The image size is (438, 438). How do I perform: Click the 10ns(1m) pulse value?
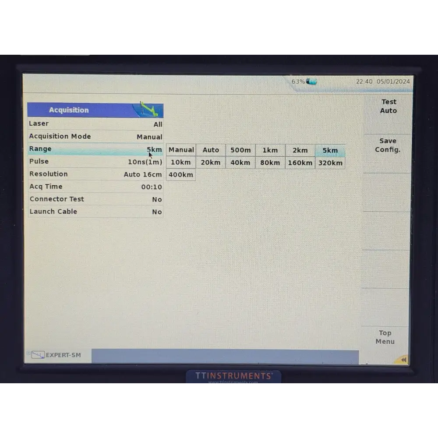tap(145, 162)
